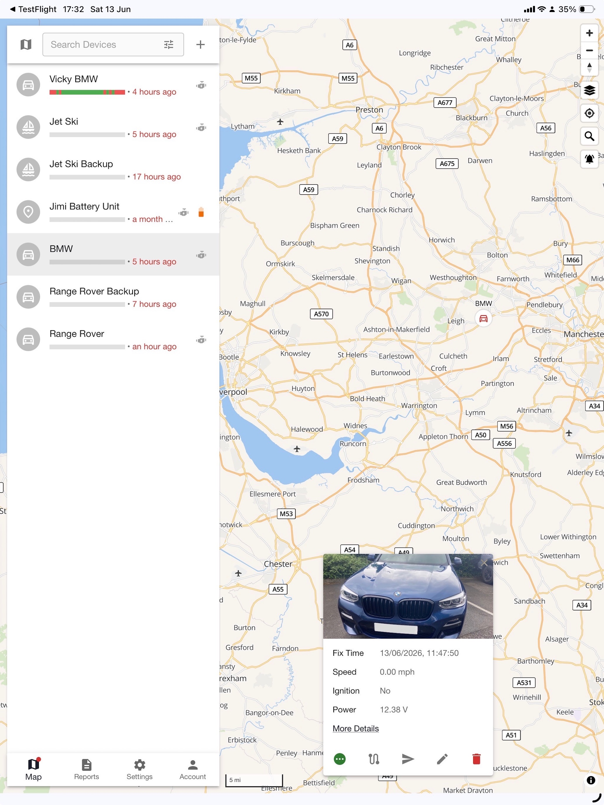Image resolution: width=604 pixels, height=805 pixels.
Task: Focus the Search Devices field
Action: pos(113,44)
